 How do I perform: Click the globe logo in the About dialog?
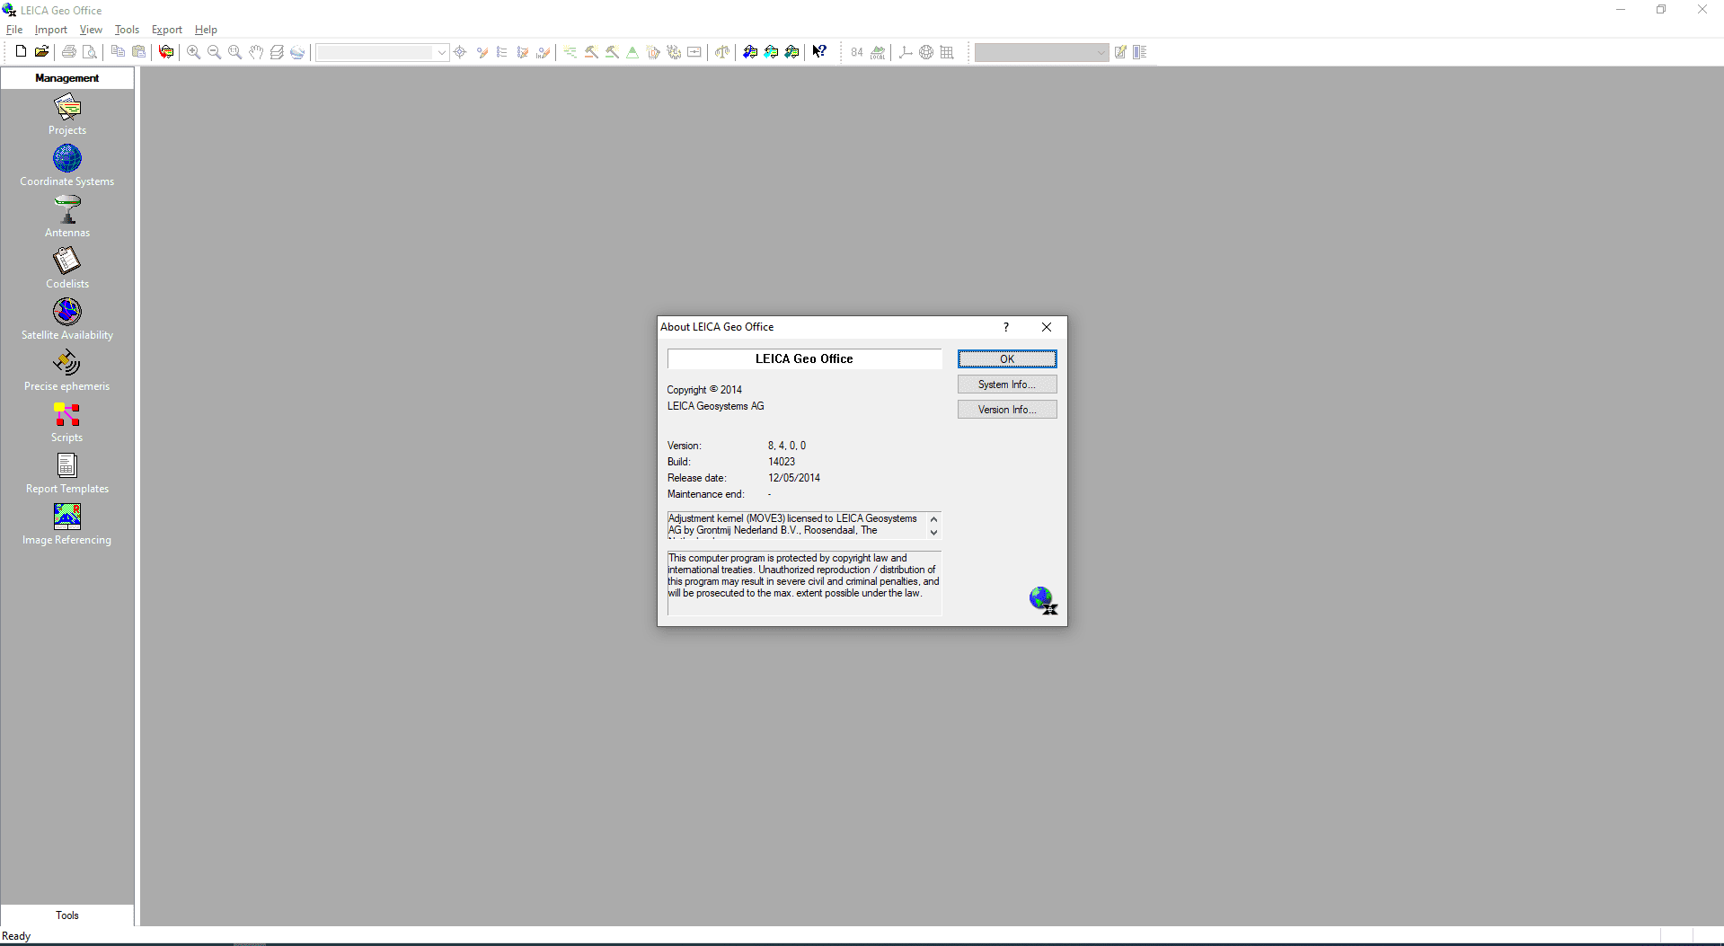(1043, 600)
